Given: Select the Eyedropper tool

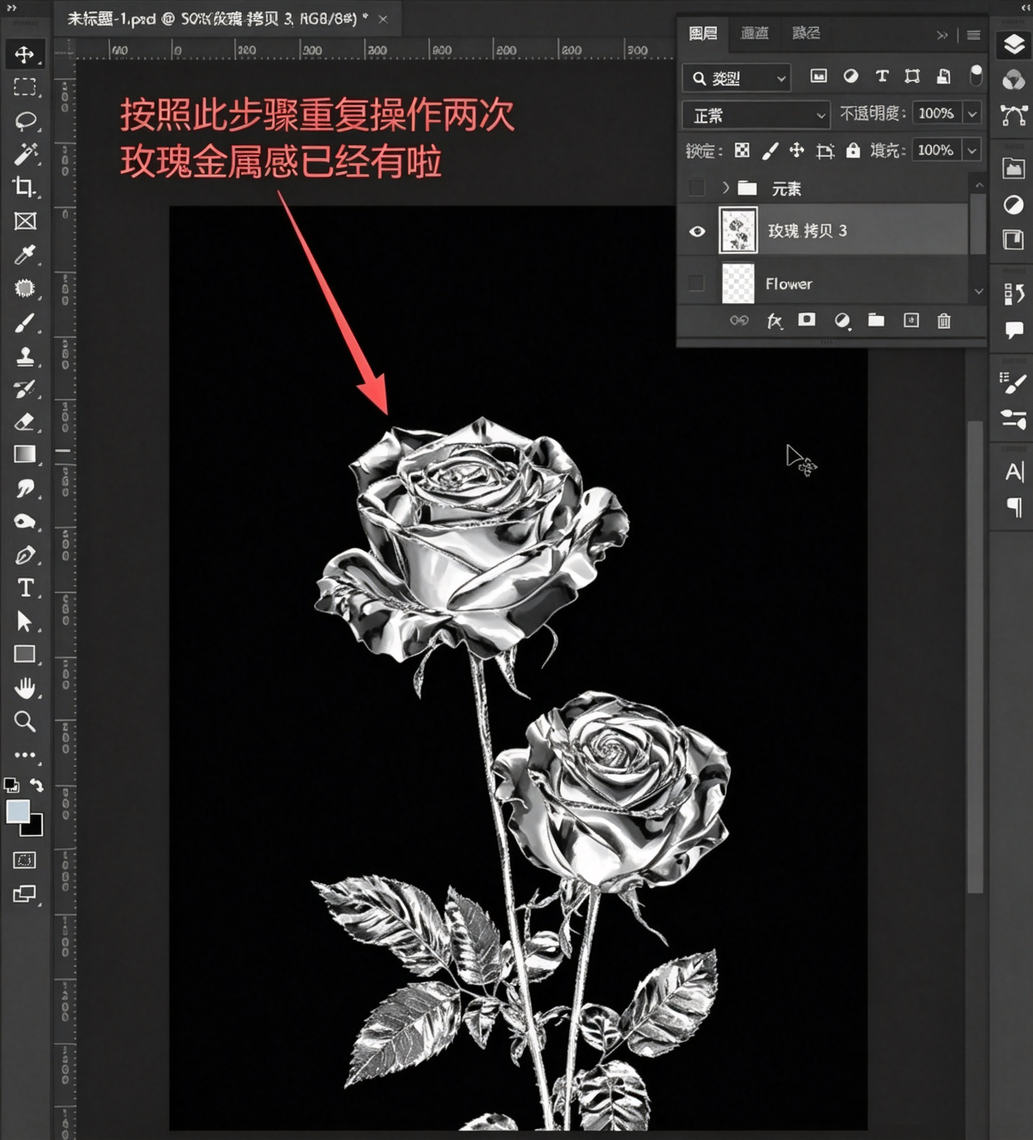Looking at the screenshot, I should [x=24, y=254].
